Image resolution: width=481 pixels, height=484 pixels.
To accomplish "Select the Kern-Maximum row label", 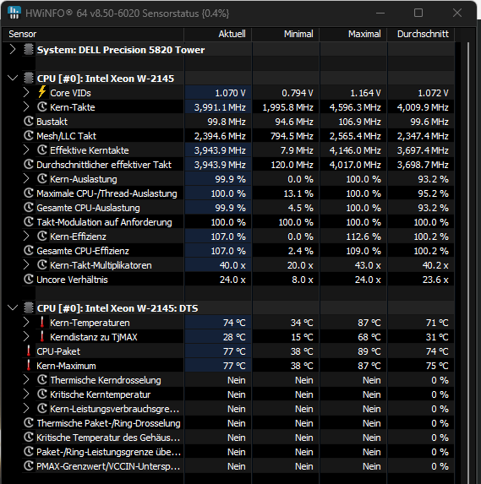I will pyautogui.click(x=66, y=366).
